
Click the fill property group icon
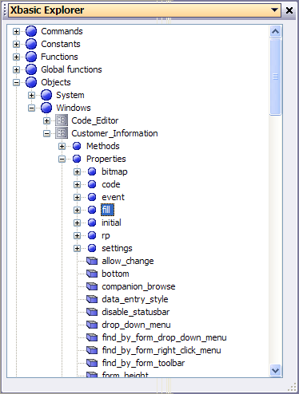92,210
